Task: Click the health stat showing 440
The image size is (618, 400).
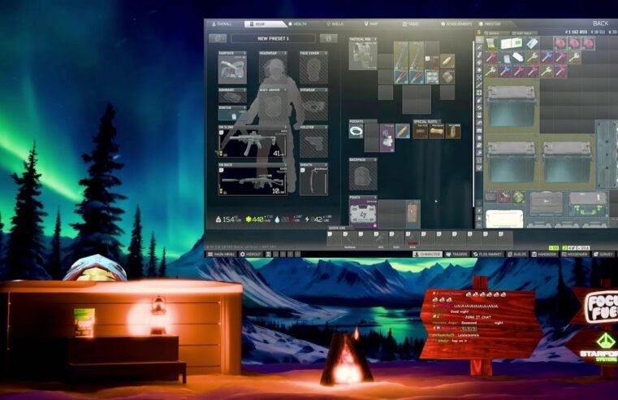Action: (257, 219)
